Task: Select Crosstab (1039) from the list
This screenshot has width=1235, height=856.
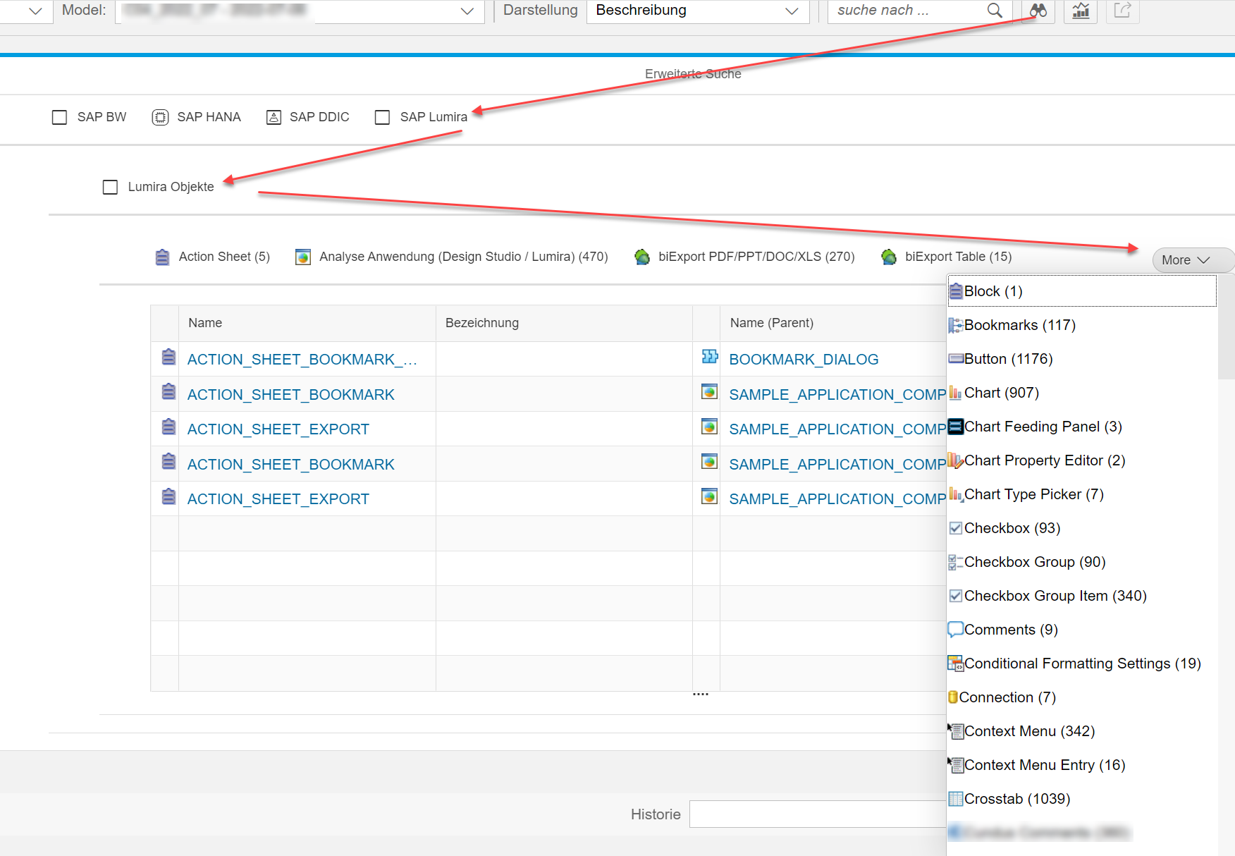Action: tap(1016, 799)
